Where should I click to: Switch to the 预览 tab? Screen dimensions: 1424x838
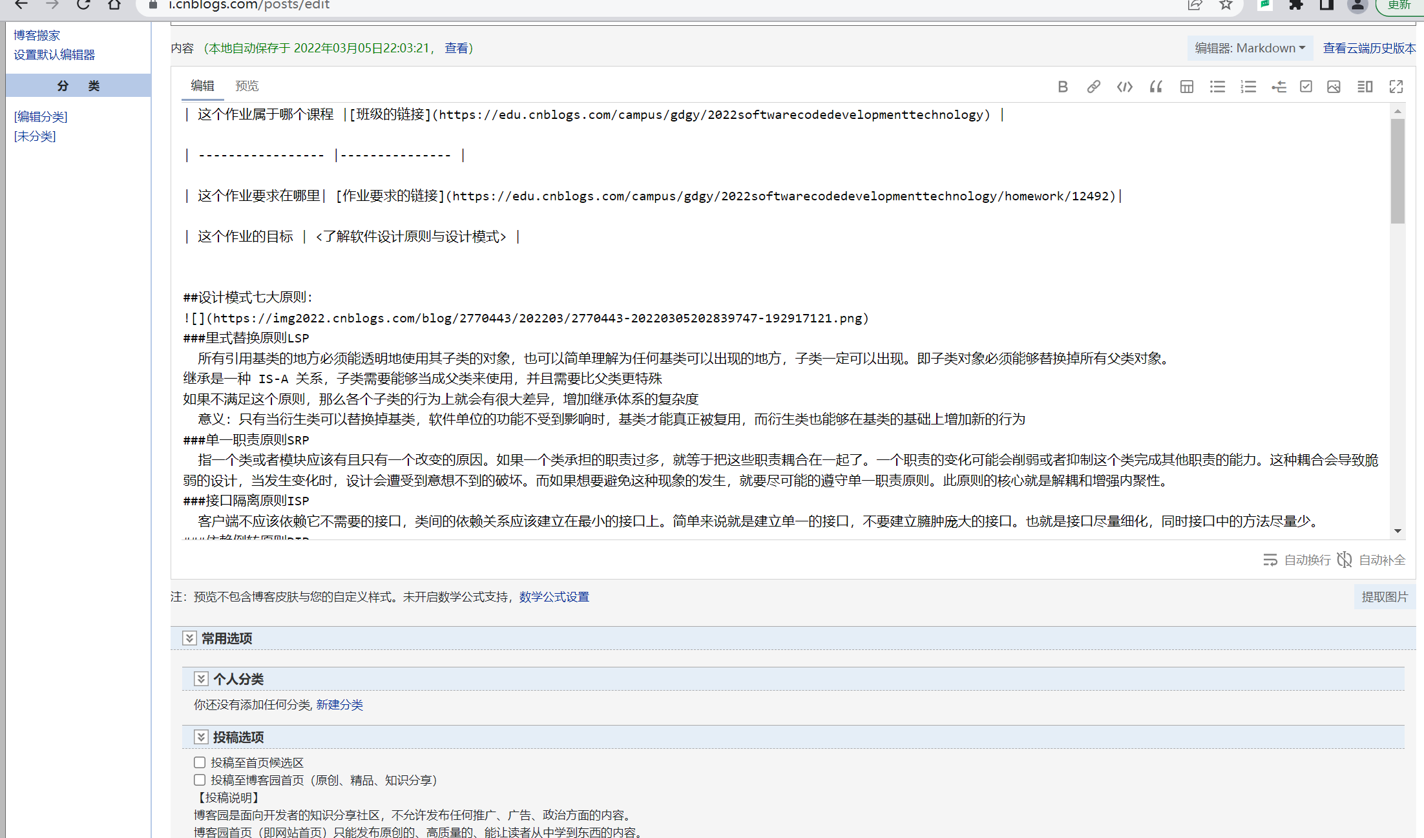point(247,86)
